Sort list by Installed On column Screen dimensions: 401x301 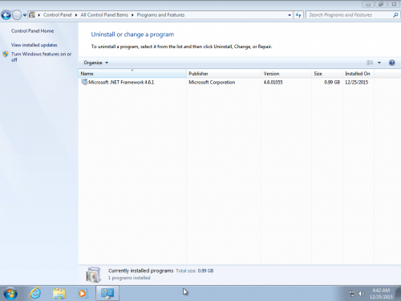point(358,74)
